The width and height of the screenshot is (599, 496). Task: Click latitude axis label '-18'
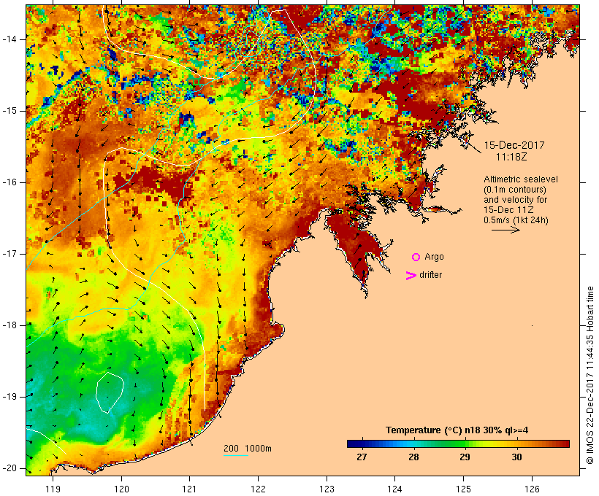click(9, 325)
